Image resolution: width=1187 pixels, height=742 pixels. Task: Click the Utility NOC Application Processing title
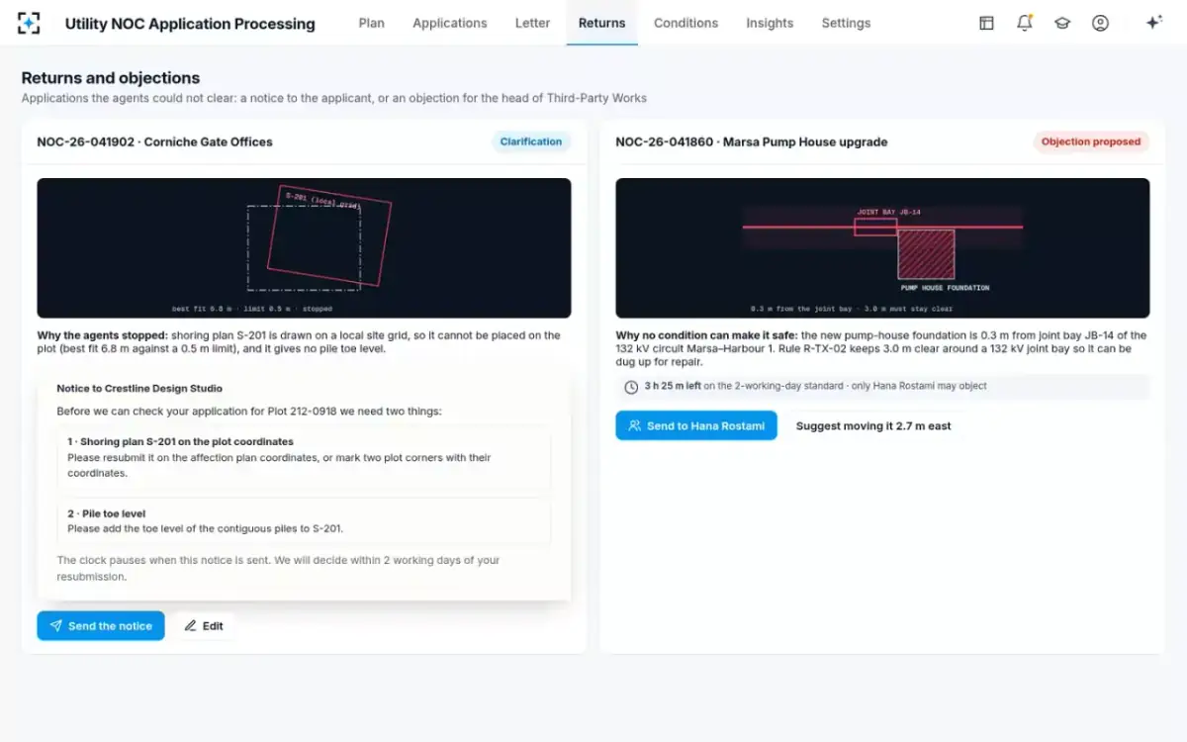(x=190, y=23)
